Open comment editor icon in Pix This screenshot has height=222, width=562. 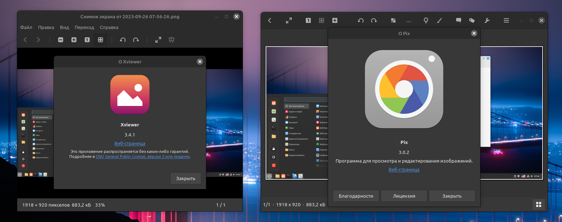point(459,21)
